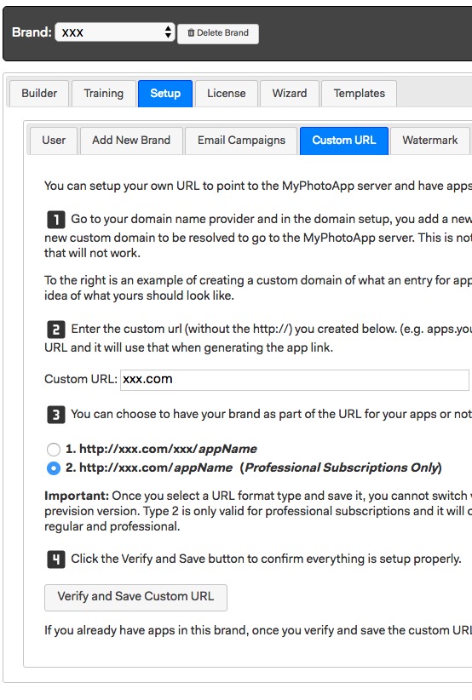Viewport: 472px width, 700px height.
Task: Click Verify and Save Custom URL button
Action: (135, 597)
